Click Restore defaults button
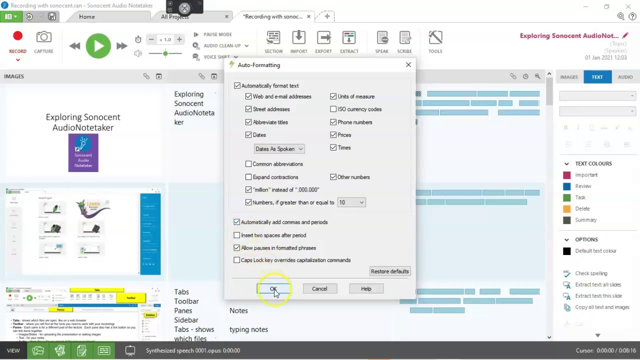 pos(390,271)
